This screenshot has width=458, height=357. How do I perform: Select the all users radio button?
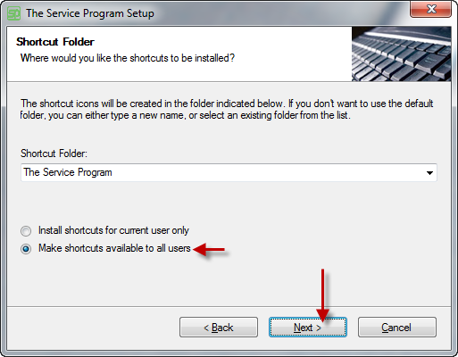(x=26, y=249)
